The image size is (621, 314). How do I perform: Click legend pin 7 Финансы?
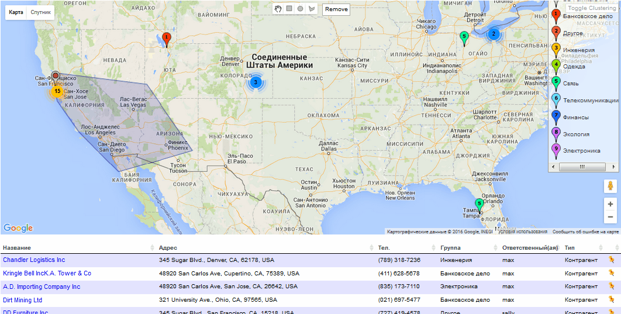point(556,117)
